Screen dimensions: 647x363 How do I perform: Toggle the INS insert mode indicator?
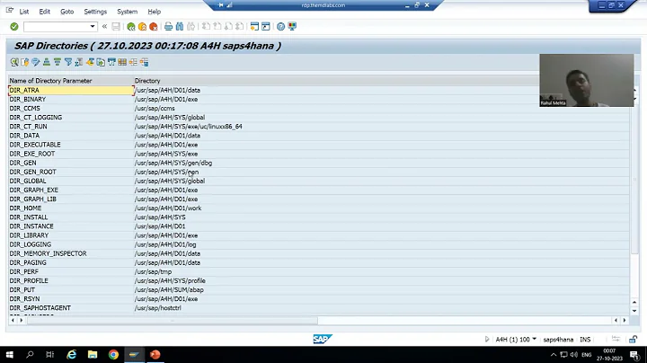[585, 340]
